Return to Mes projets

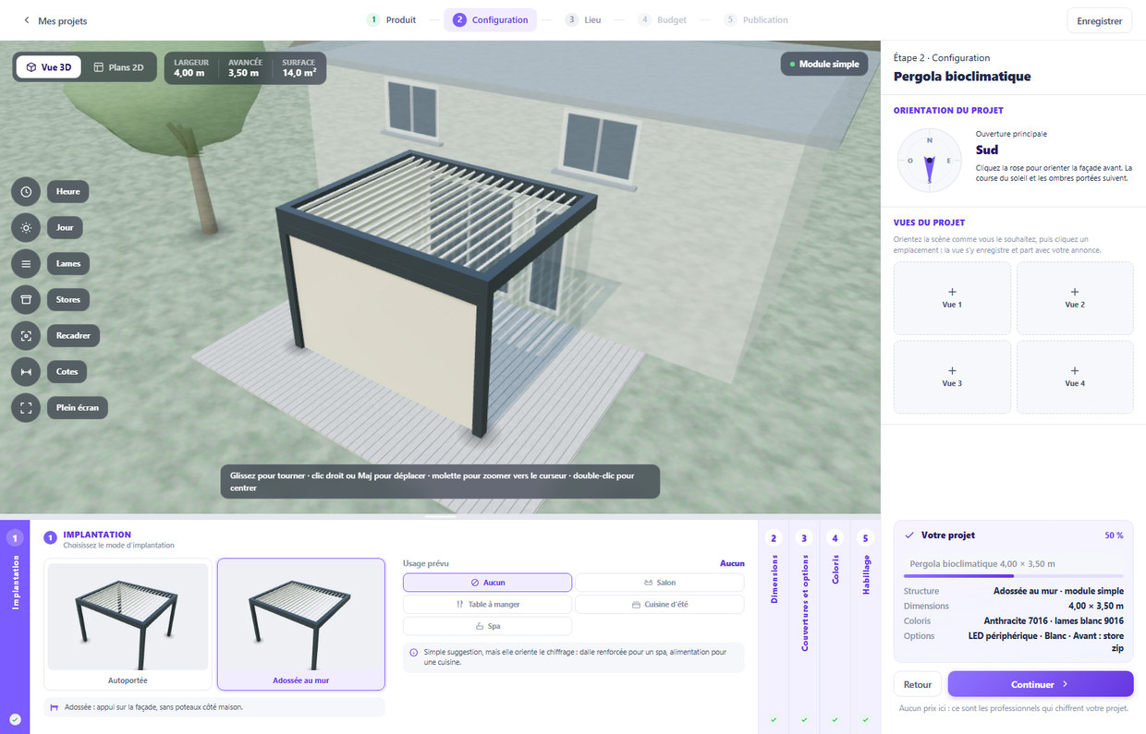click(55, 20)
